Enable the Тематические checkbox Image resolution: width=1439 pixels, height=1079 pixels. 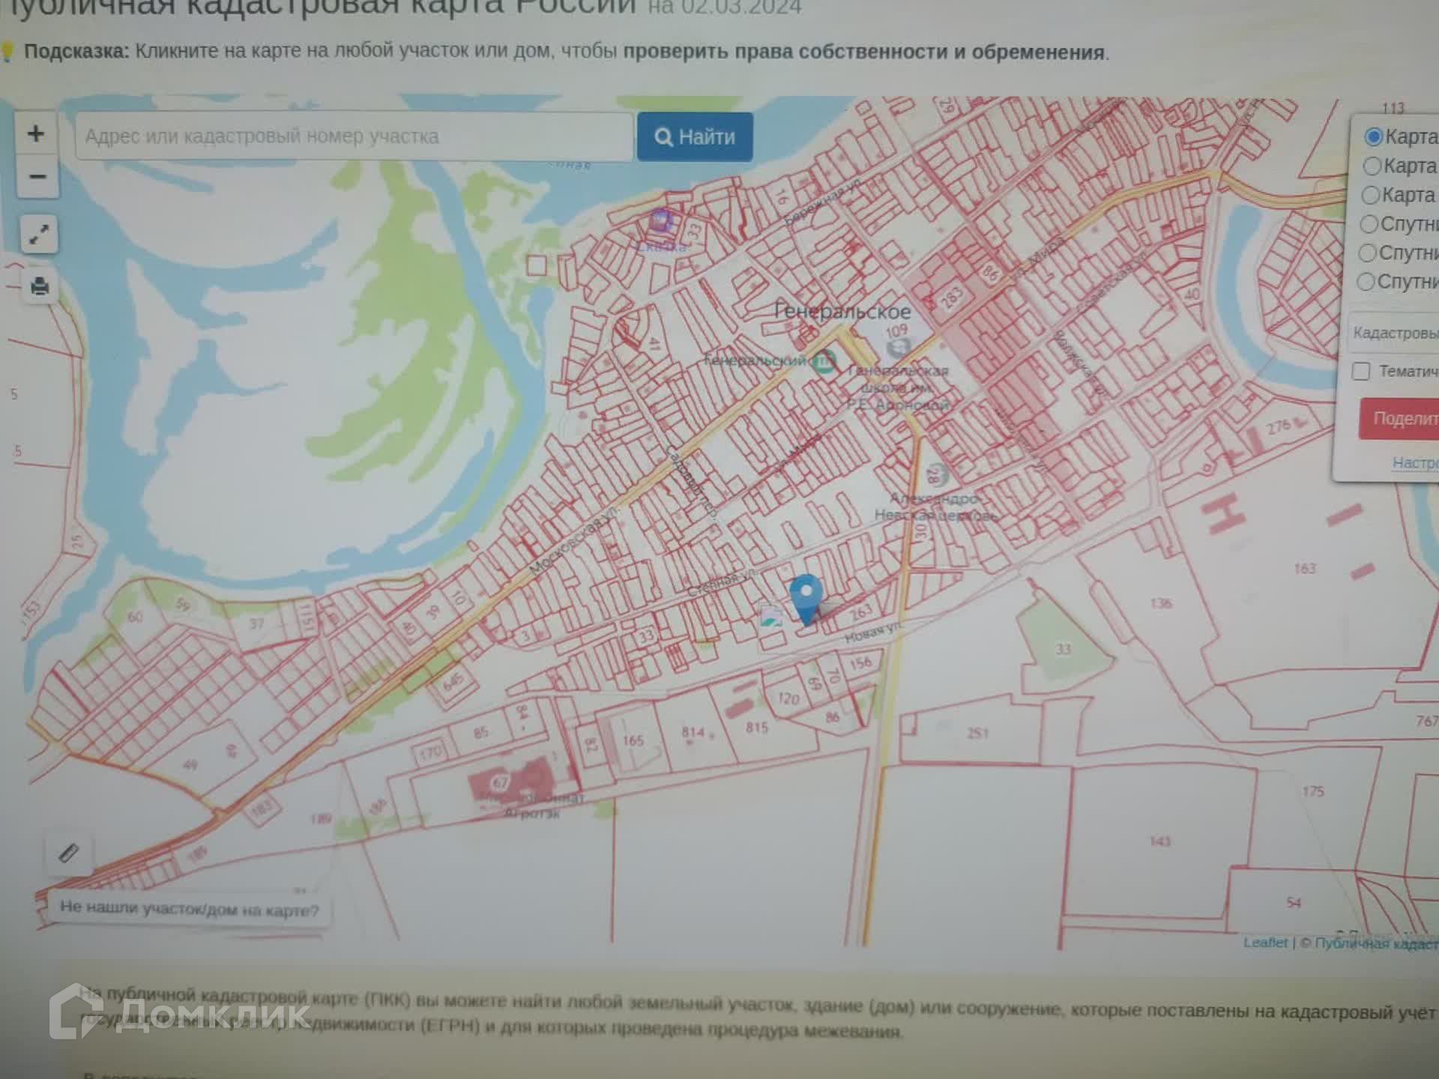tap(1361, 371)
